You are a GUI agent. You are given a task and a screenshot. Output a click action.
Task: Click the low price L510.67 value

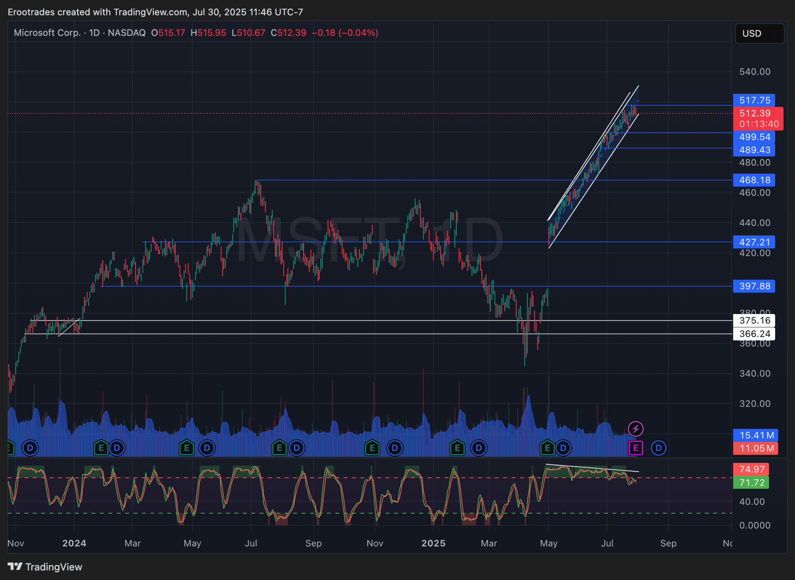tap(248, 33)
